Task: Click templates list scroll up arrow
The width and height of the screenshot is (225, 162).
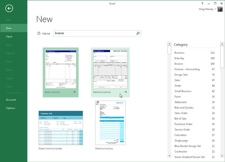Action: (x=169, y=44)
